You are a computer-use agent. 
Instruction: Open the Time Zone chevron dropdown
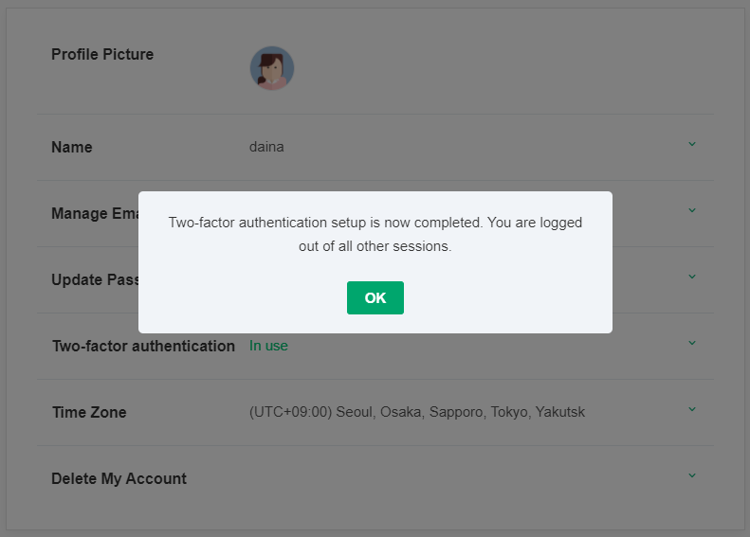(692, 409)
